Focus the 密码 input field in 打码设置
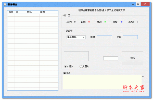 [130, 37]
